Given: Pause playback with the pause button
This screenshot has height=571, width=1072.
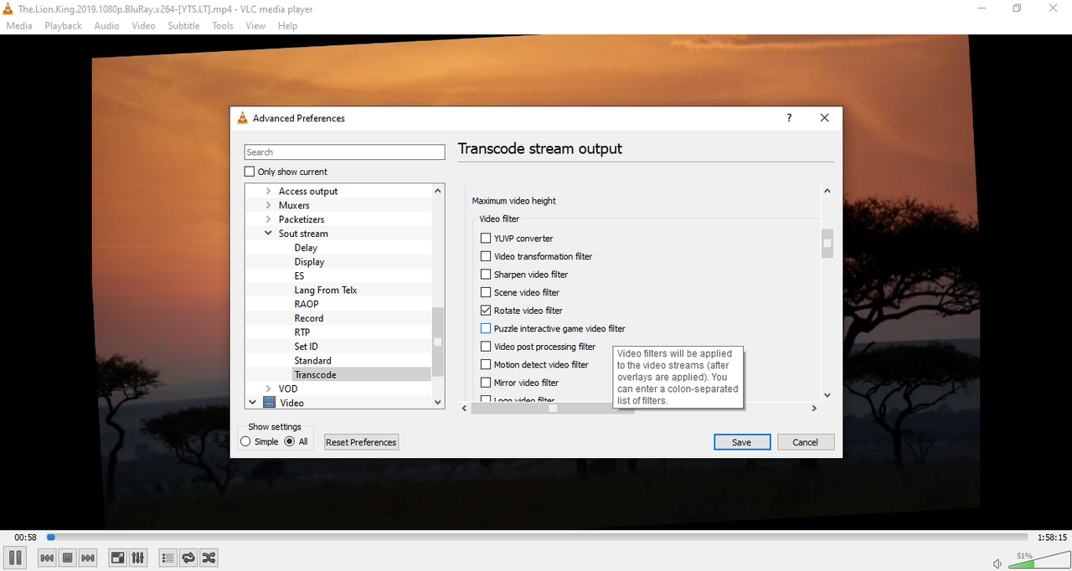Looking at the screenshot, I should pyautogui.click(x=15, y=558).
